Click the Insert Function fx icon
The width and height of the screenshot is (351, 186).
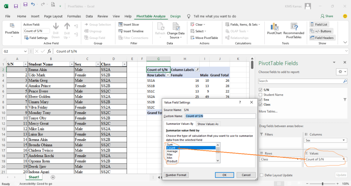coord(49,51)
